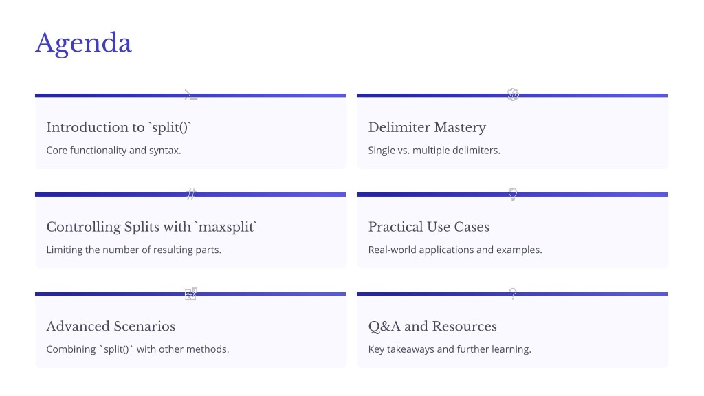This screenshot has height=396, width=704.
Task: Click the hash symbol icon above maxsplit card
Action: [x=191, y=194]
